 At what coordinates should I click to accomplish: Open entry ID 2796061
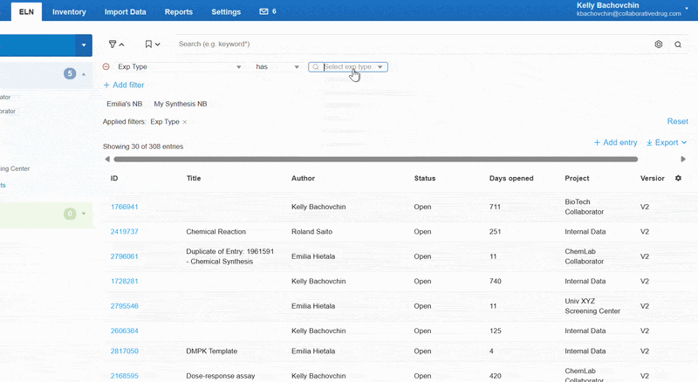pos(124,256)
